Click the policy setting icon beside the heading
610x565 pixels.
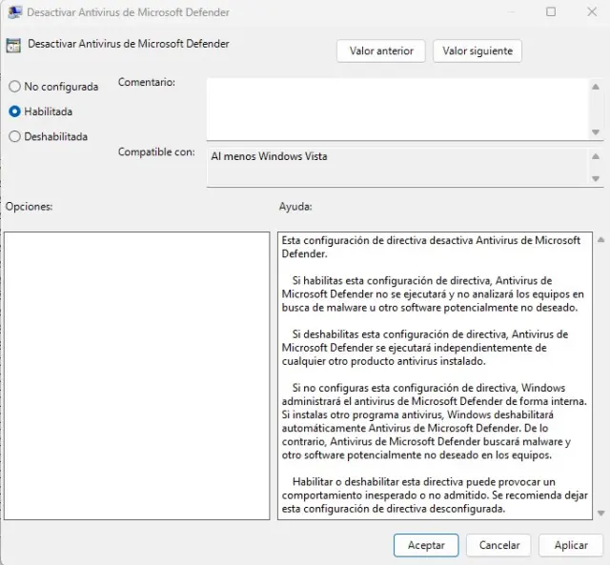[14, 45]
